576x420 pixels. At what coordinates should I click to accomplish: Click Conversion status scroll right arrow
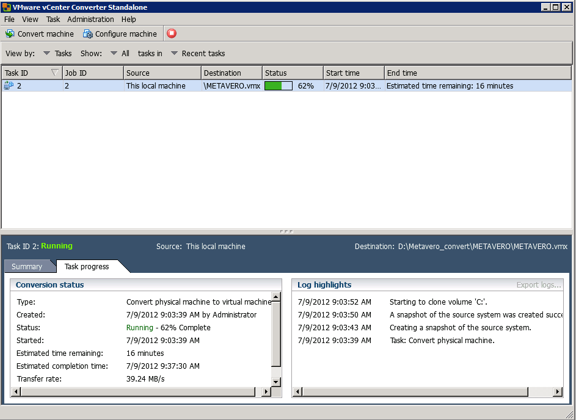tap(266, 392)
